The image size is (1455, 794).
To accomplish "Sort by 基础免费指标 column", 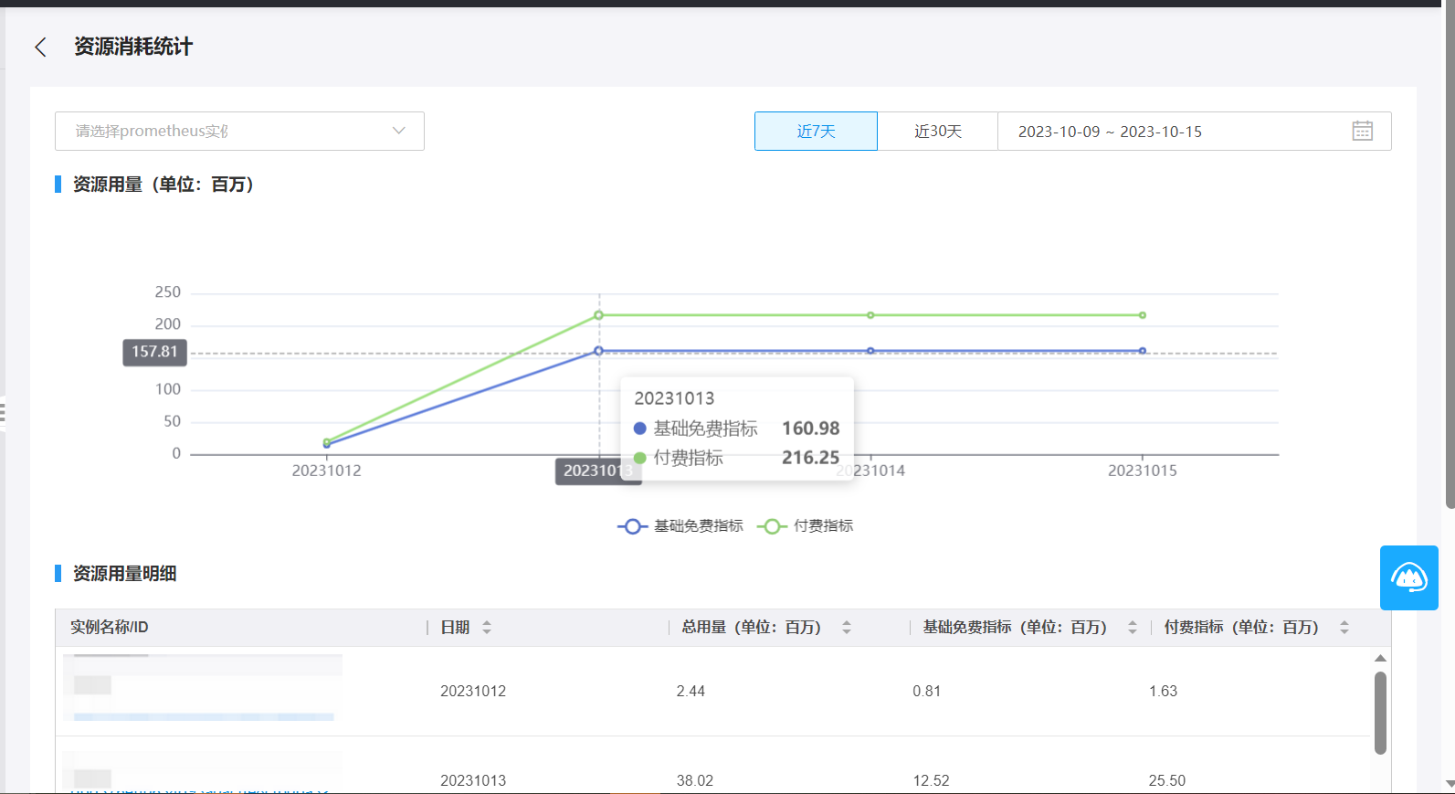I will 1133,628.
